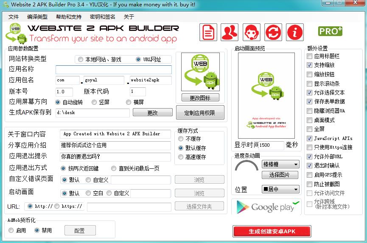Enable 缩放按钮 checkbox
The height and width of the screenshot is (243, 367).
pyautogui.click(x=309, y=74)
